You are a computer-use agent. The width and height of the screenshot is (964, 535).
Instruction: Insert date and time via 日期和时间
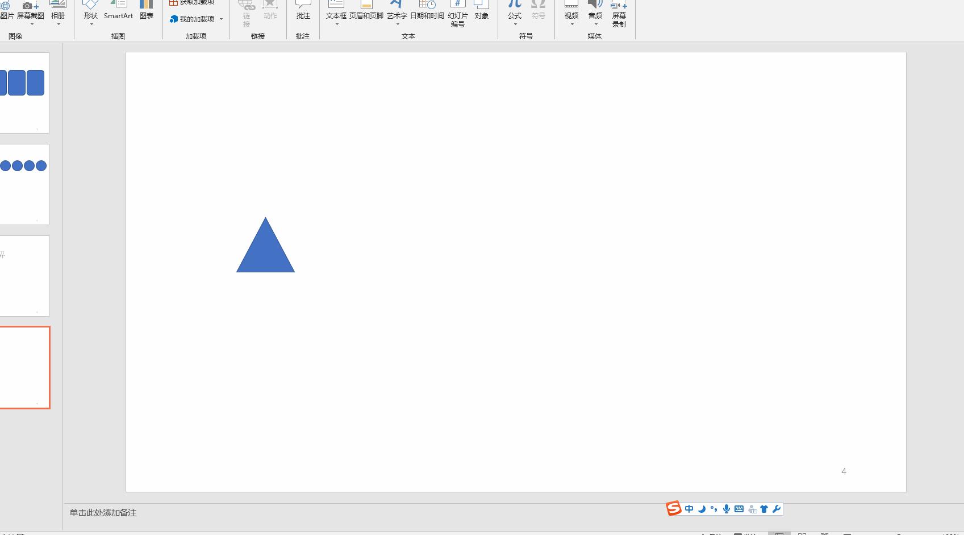pos(427,10)
